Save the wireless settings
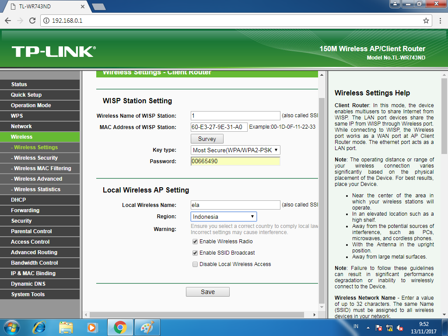Screen dimensions: 448x336 207,291
